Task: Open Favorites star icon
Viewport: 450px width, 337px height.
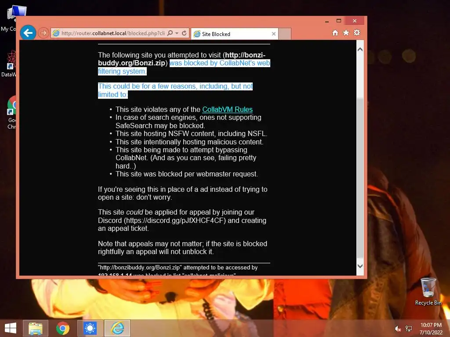Action: coord(346,32)
